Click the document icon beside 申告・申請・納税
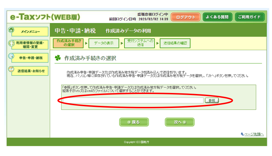272x156 pixels. click(x=11, y=56)
